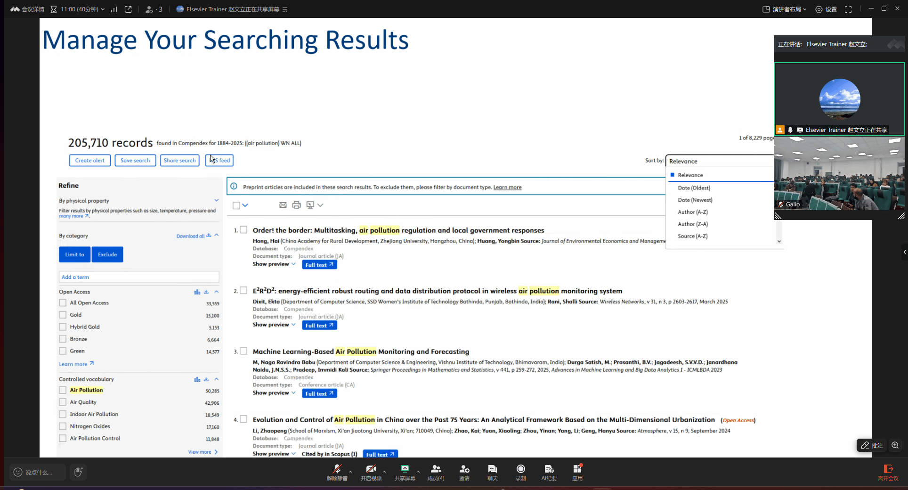Open the Sort by Relevance dropdown
The height and width of the screenshot is (490, 908).
pos(720,161)
